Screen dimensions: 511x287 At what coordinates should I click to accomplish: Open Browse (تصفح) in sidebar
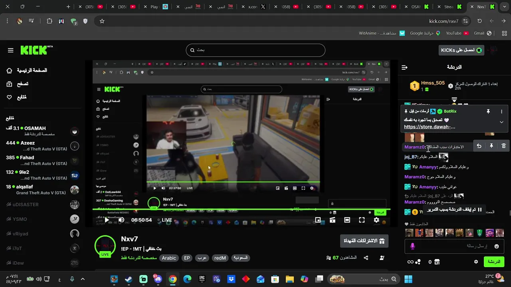pyautogui.click(x=17, y=84)
